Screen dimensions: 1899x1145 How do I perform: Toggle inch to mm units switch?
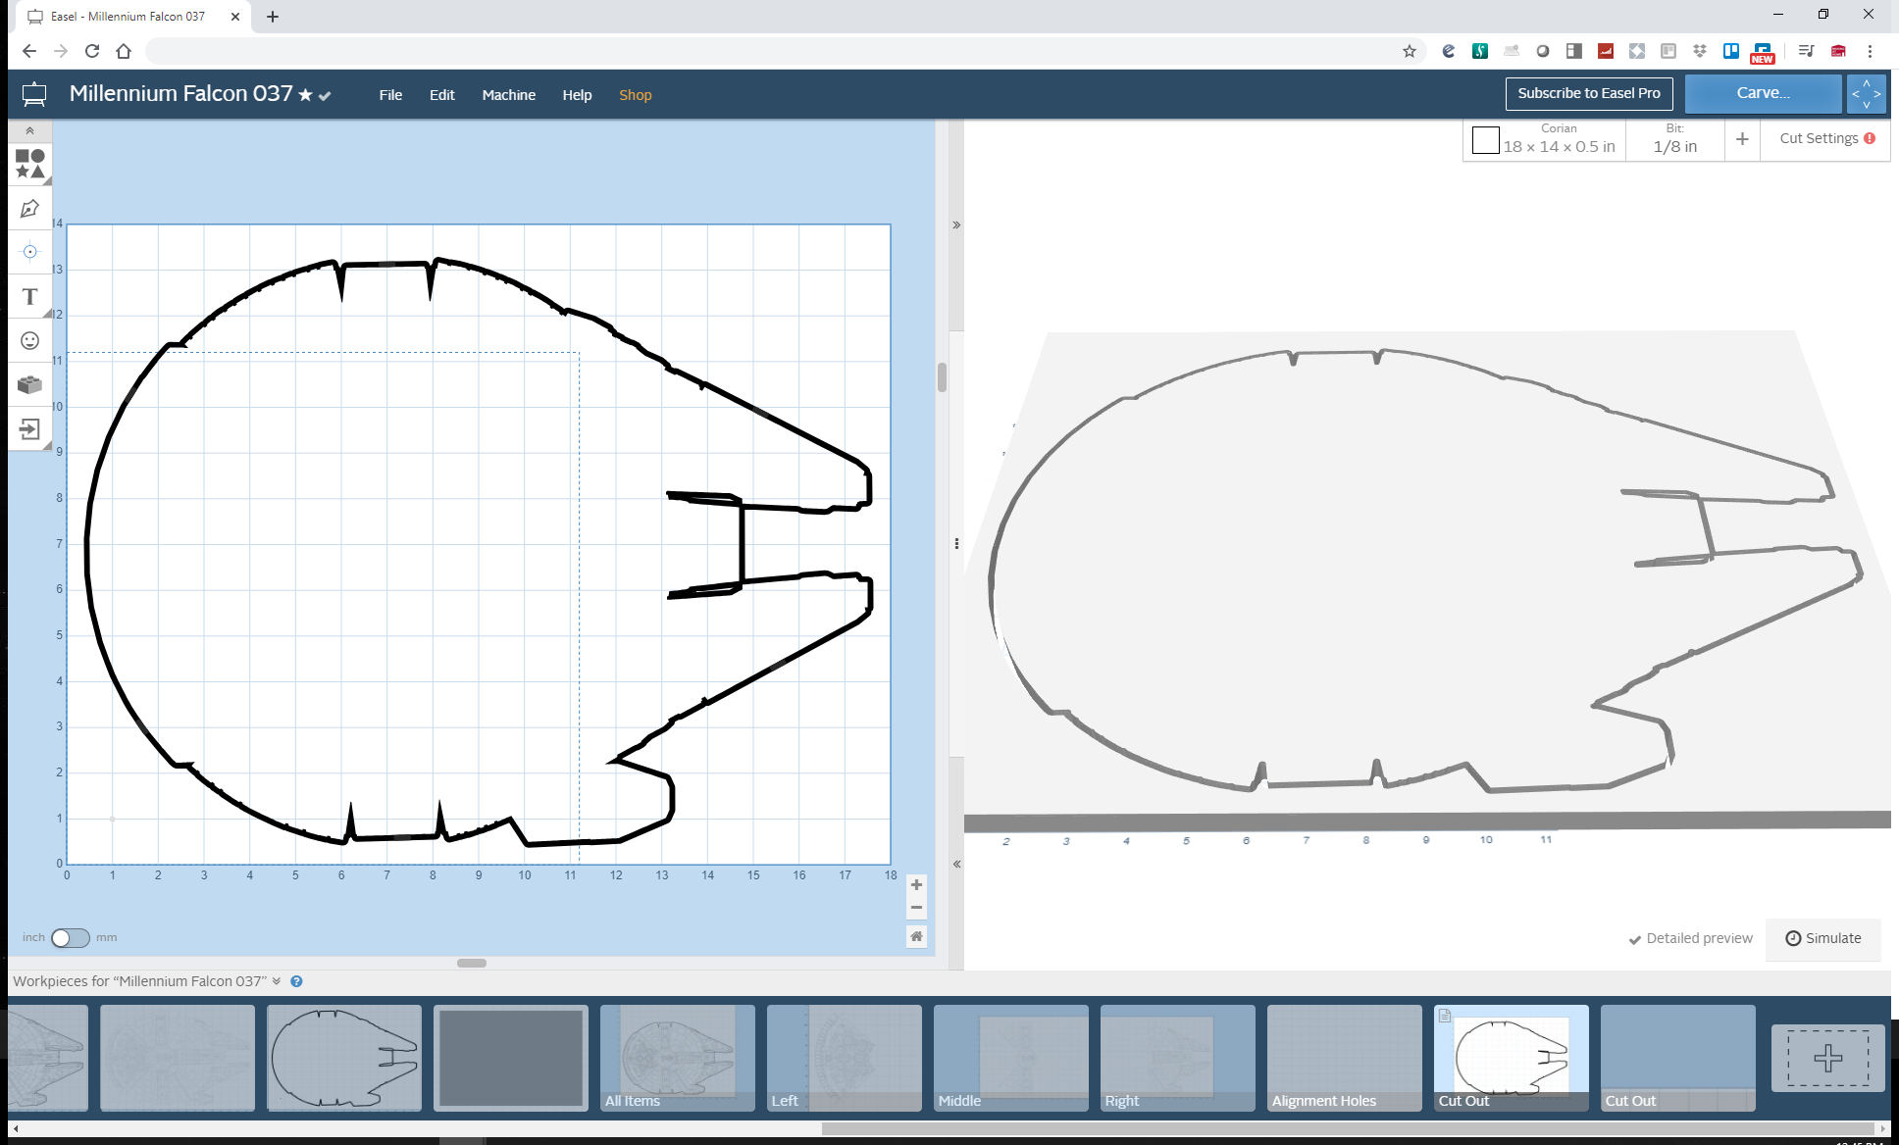click(71, 938)
